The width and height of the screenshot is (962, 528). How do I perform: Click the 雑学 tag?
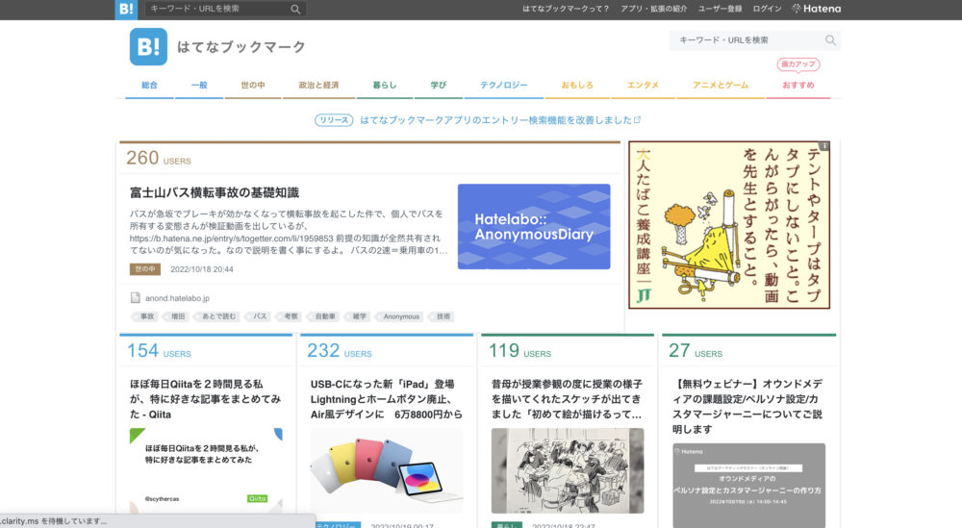[x=358, y=316]
